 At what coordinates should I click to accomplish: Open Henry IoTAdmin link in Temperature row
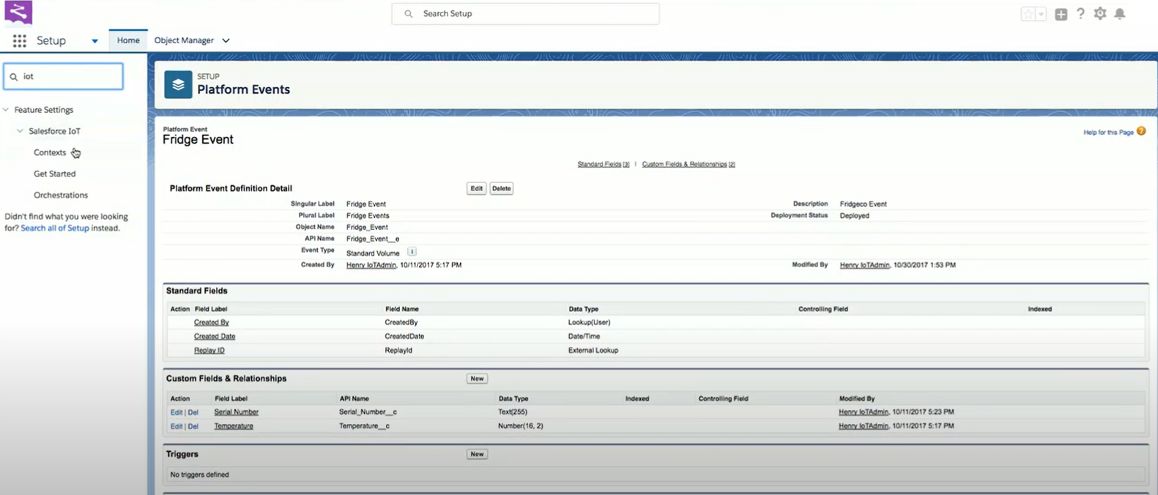863,426
